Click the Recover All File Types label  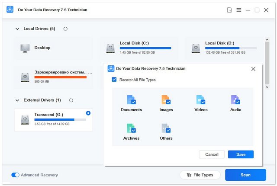138,80
